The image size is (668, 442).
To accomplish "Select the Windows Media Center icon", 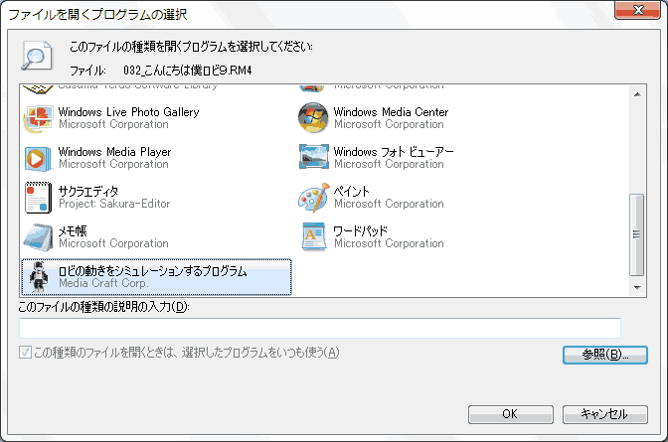I will (313, 117).
